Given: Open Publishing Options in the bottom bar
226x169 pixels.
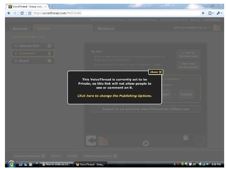Looking at the screenshot, I should [x=98, y=156].
